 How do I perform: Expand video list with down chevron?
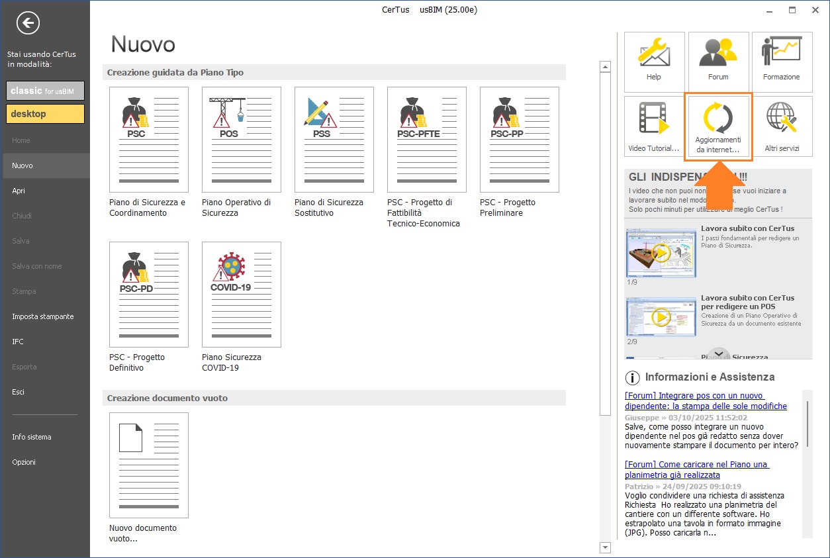718,355
